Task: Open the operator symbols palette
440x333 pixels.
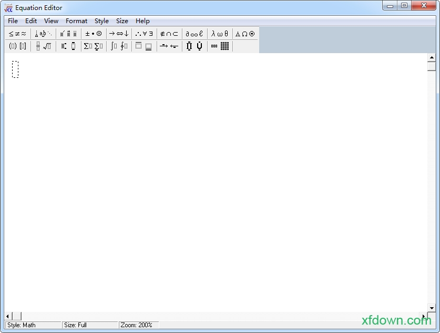Action: (93, 34)
